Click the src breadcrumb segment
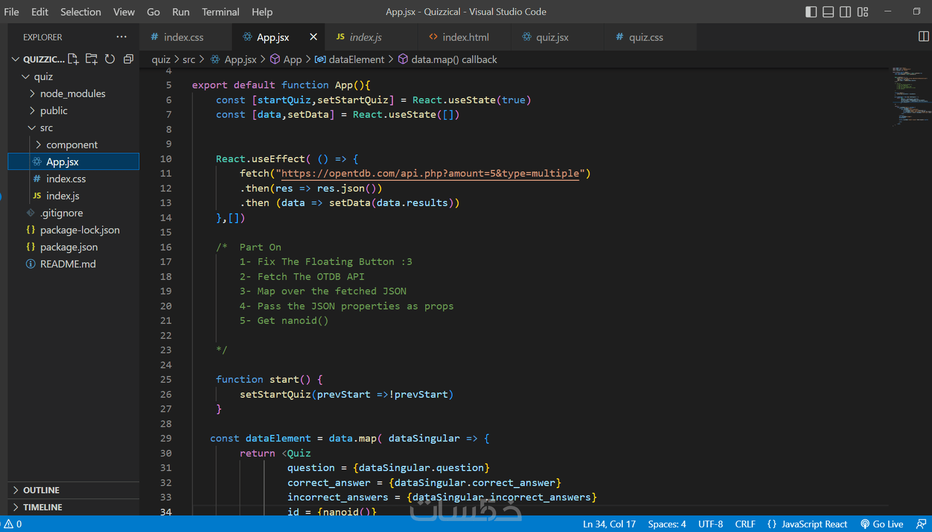This screenshot has width=932, height=532. click(189, 59)
